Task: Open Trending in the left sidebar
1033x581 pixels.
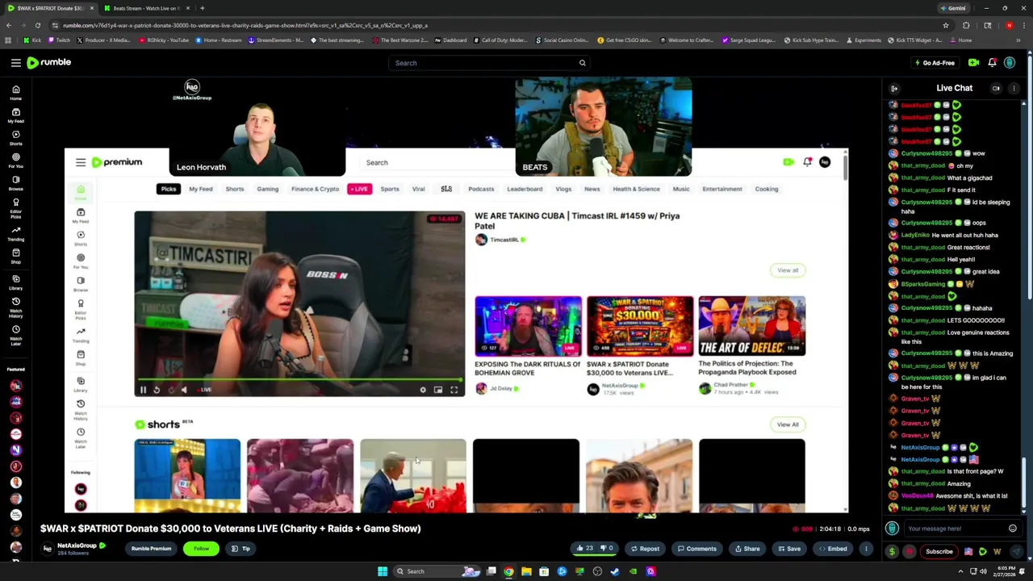Action: (15, 234)
